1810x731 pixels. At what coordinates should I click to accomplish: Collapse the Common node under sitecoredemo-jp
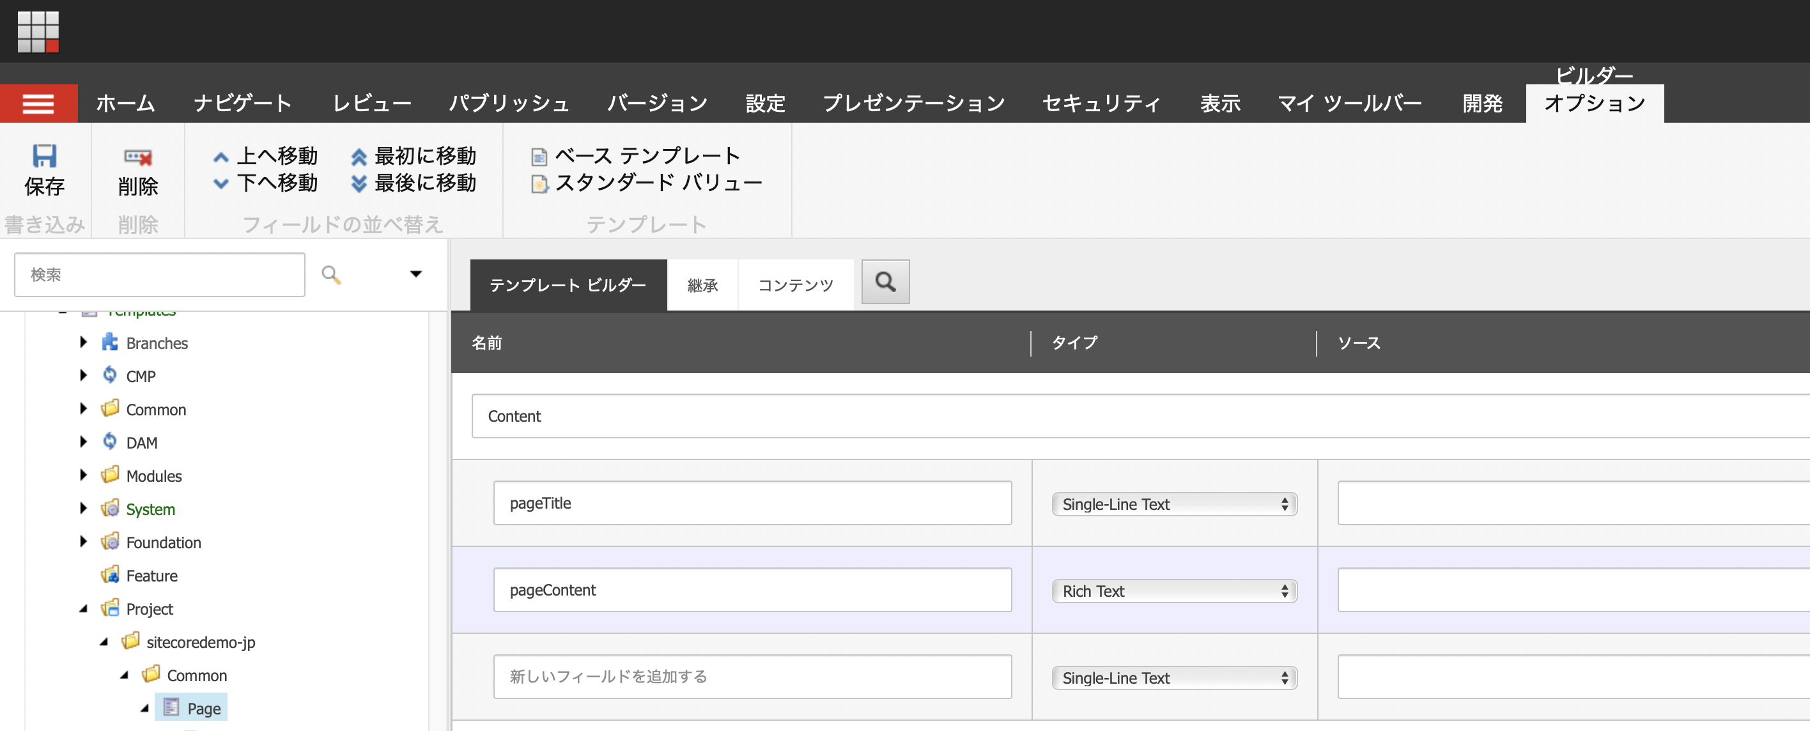pos(123,675)
